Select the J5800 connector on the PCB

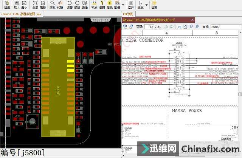58,87
